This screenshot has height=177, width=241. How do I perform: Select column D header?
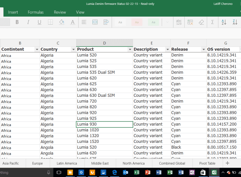pos(105,43)
